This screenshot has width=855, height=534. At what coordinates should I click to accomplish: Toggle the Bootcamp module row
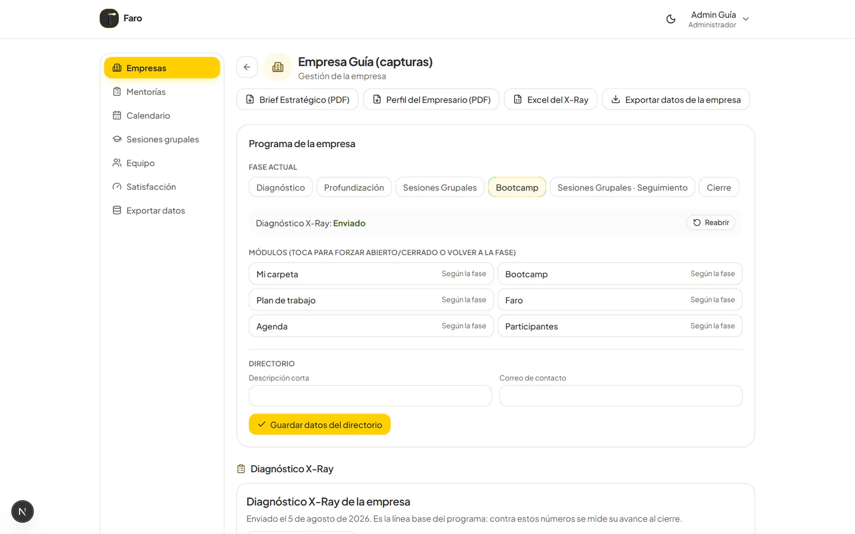(x=620, y=274)
